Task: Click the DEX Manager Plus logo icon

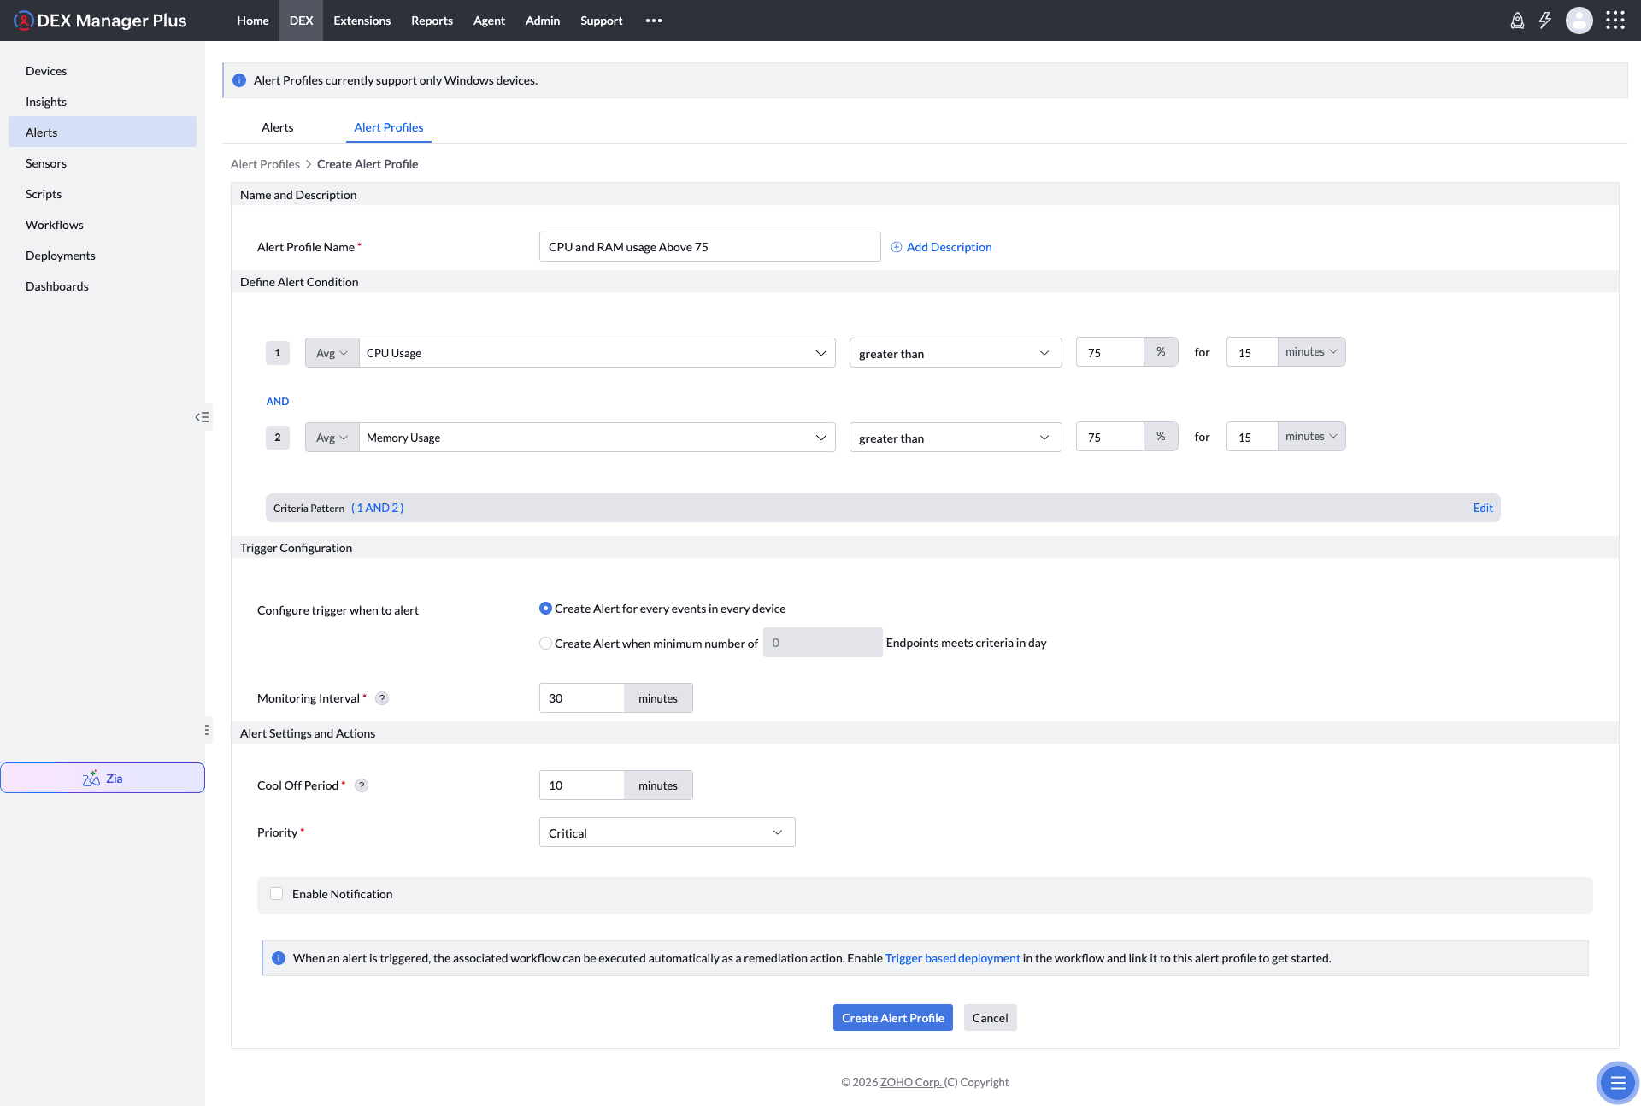Action: [23, 21]
